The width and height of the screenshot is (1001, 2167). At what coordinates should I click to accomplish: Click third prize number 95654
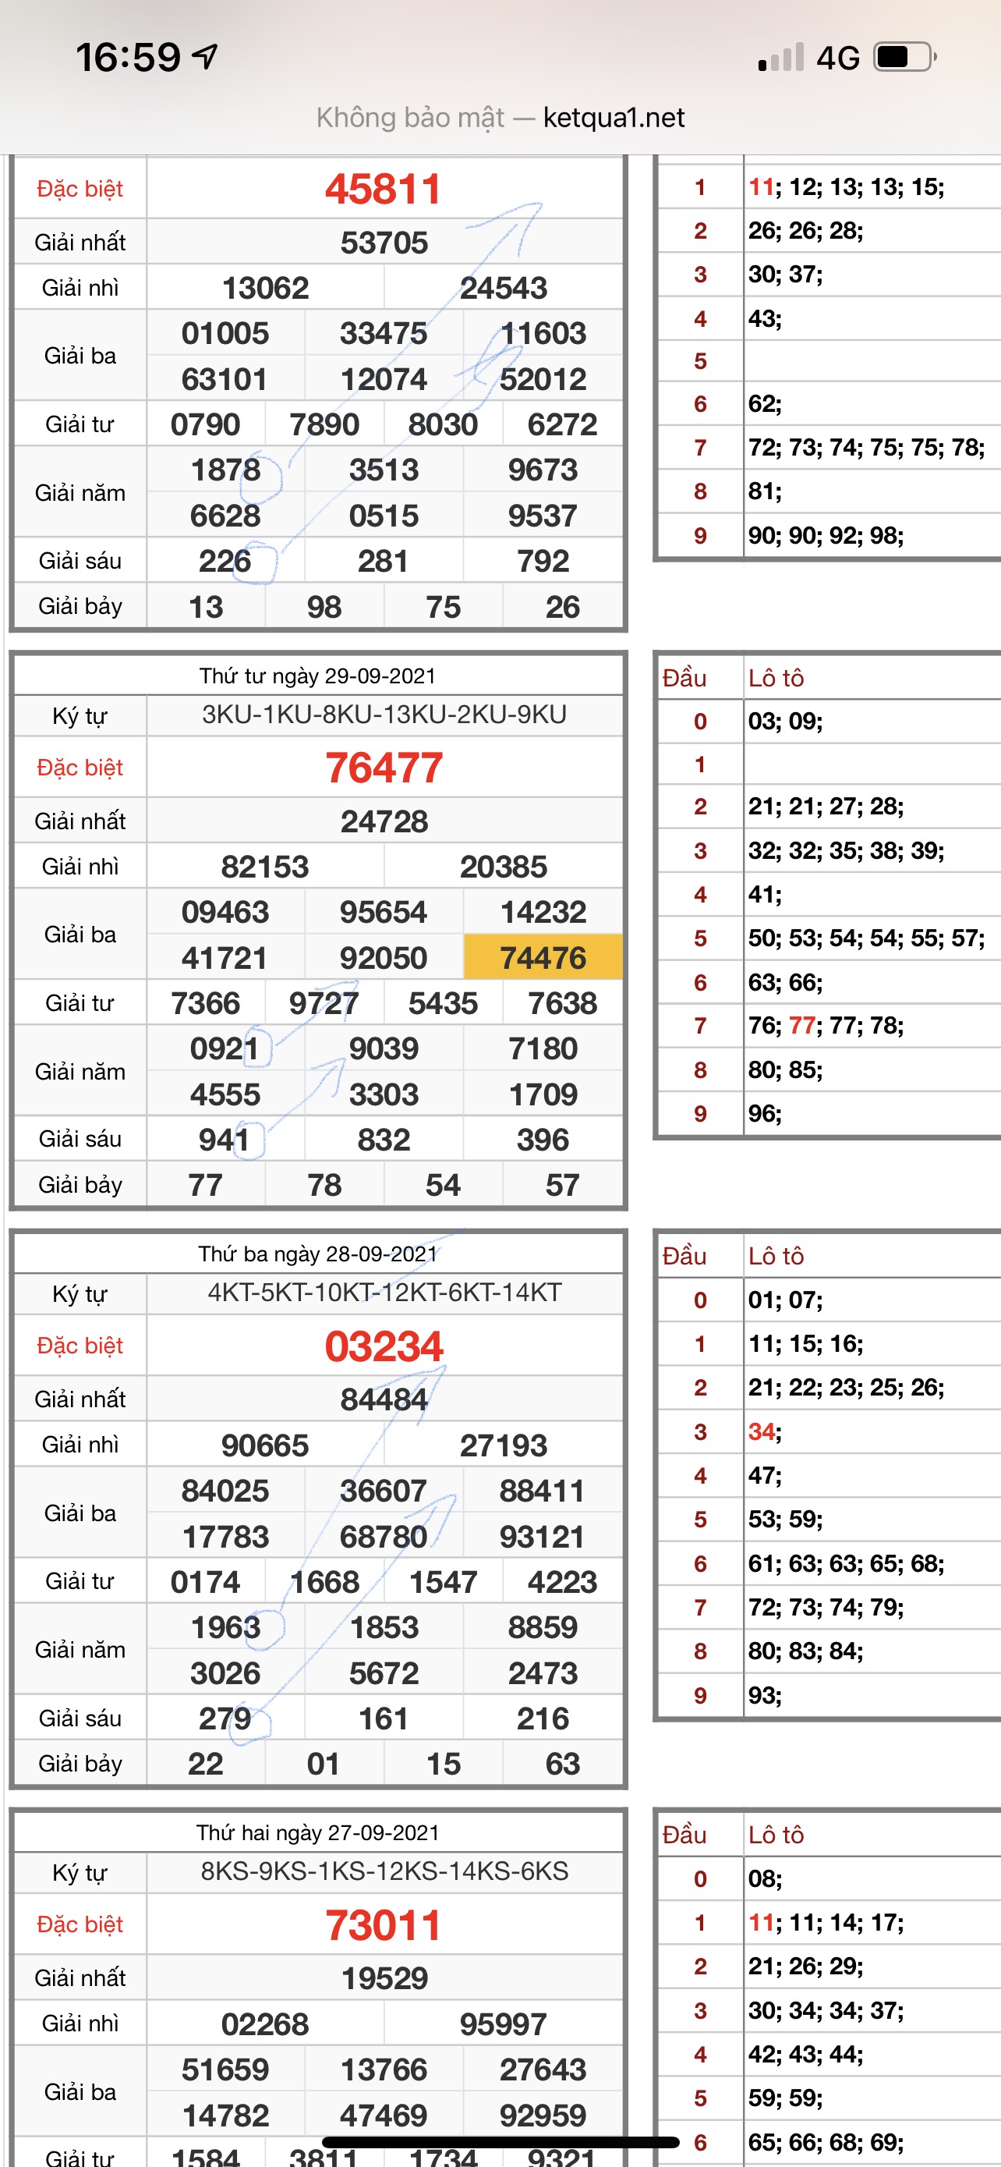(x=384, y=913)
